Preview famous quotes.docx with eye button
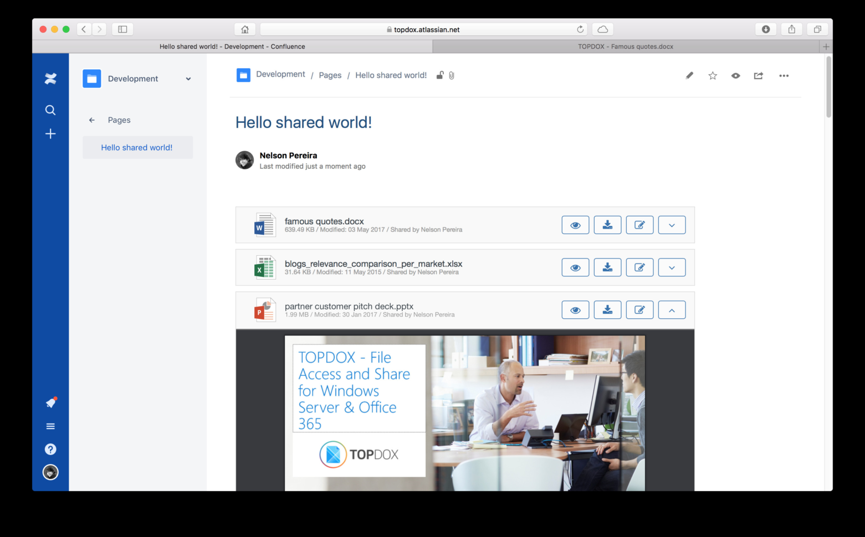865x537 pixels. pyautogui.click(x=575, y=225)
